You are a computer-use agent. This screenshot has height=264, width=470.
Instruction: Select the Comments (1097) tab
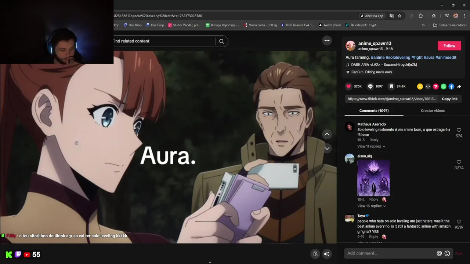374,111
